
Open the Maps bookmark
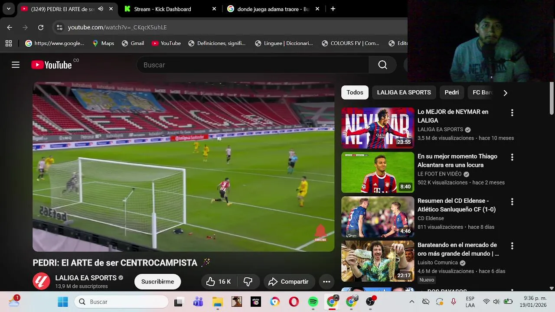[x=103, y=43]
